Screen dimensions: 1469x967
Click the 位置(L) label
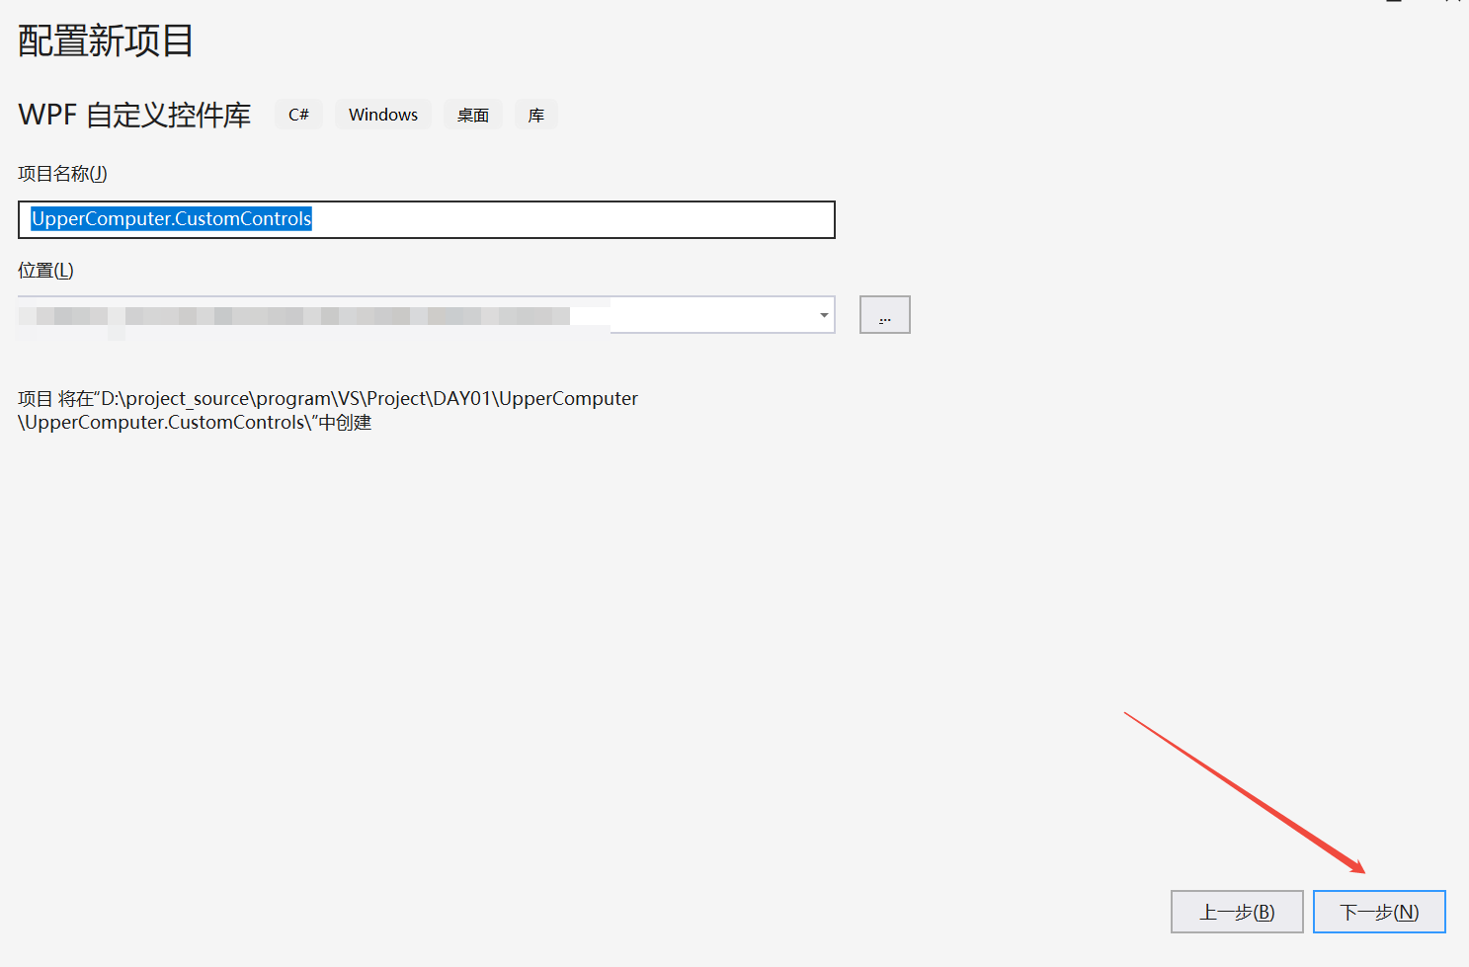click(45, 271)
